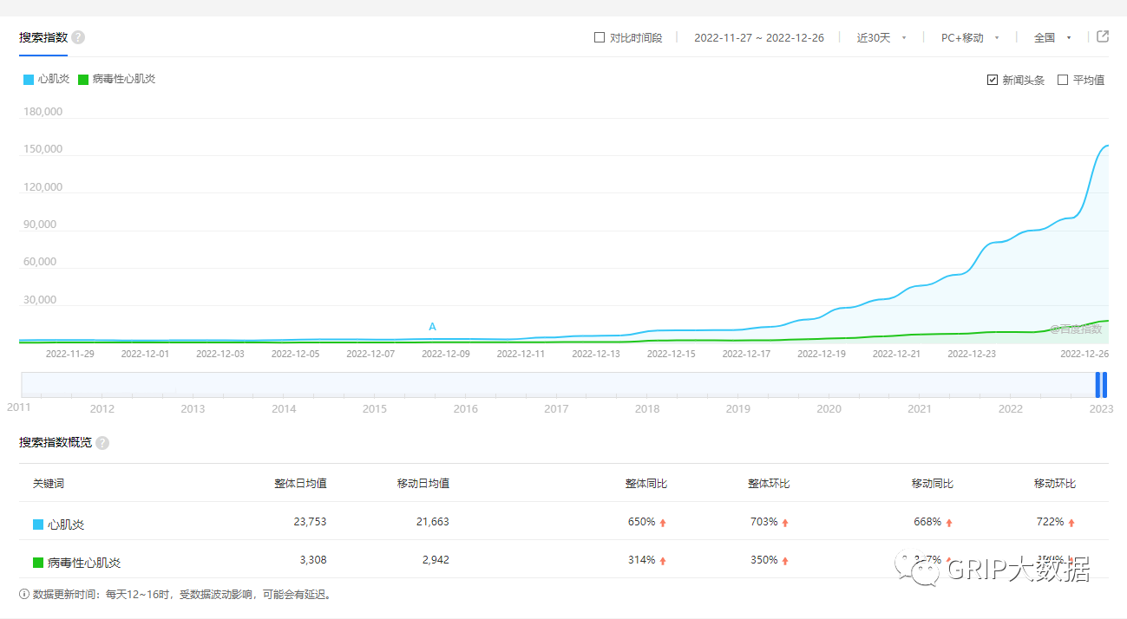Open the 全国 region dropdown
The height and width of the screenshot is (619, 1127).
(x=1052, y=38)
